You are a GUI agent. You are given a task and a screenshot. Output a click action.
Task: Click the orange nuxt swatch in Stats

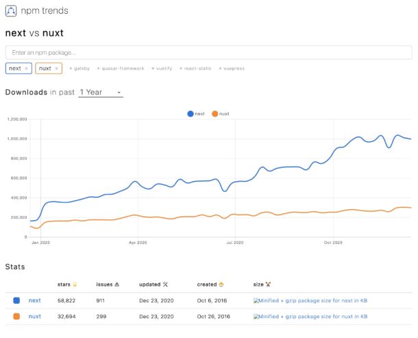click(16, 317)
